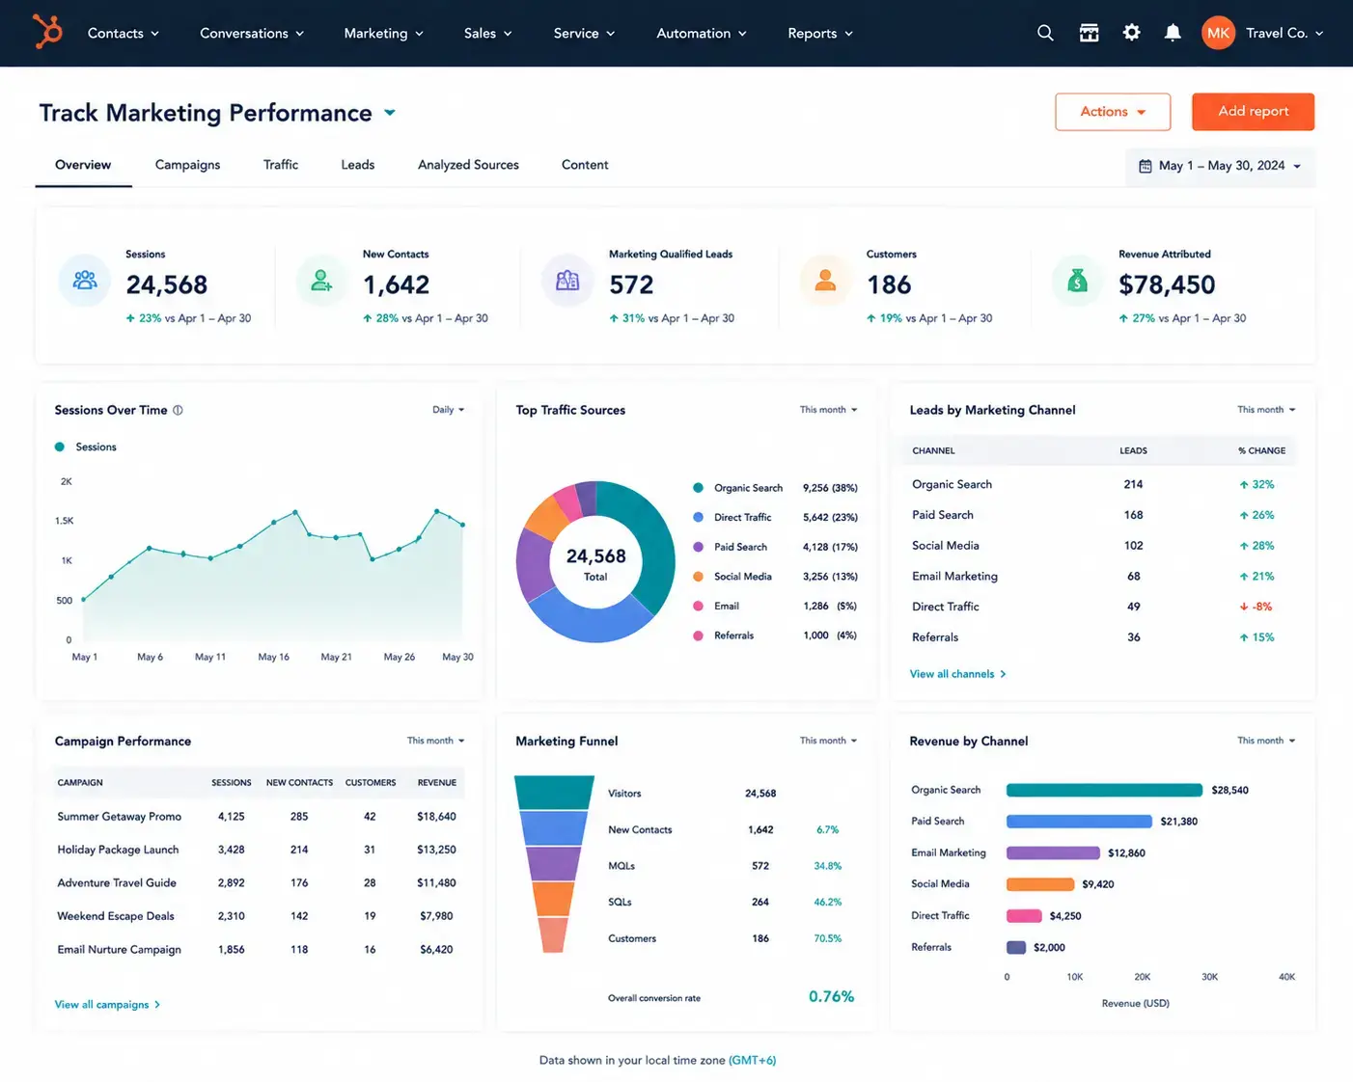Click the Add report button
Image resolution: width=1353 pixels, height=1082 pixels.
(x=1253, y=112)
